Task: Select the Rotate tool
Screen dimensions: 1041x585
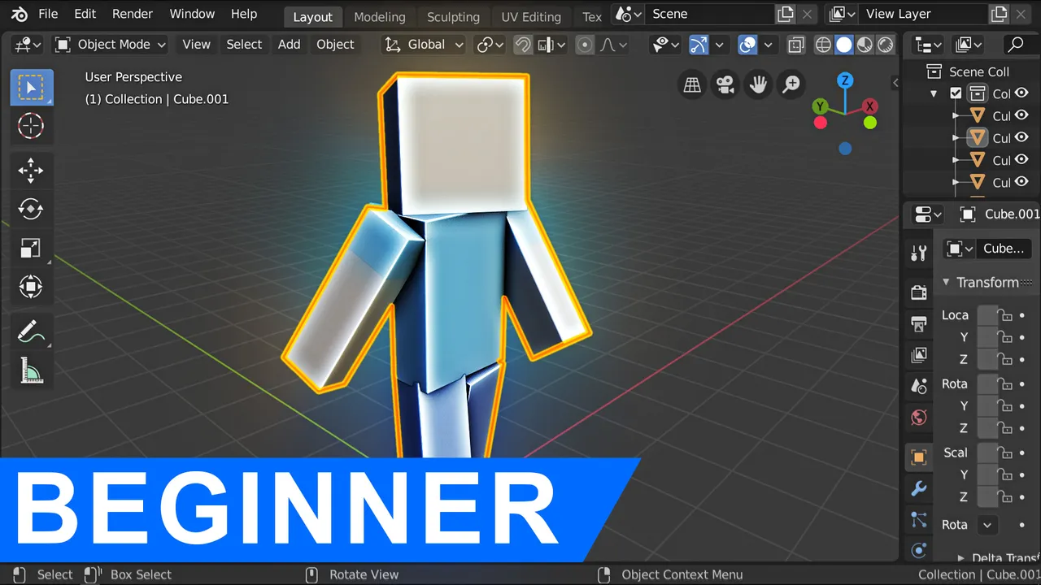Action: (31, 209)
